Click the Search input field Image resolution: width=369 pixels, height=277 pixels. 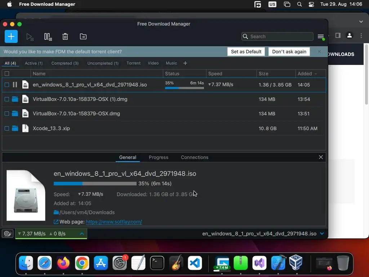tap(277, 36)
